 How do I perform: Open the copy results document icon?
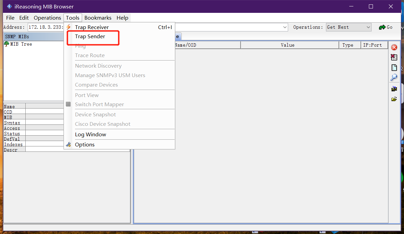tap(394, 67)
